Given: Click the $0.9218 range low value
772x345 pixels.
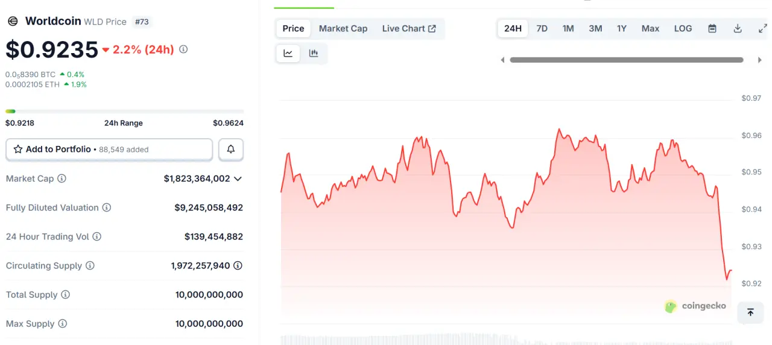Looking at the screenshot, I should tap(20, 123).
